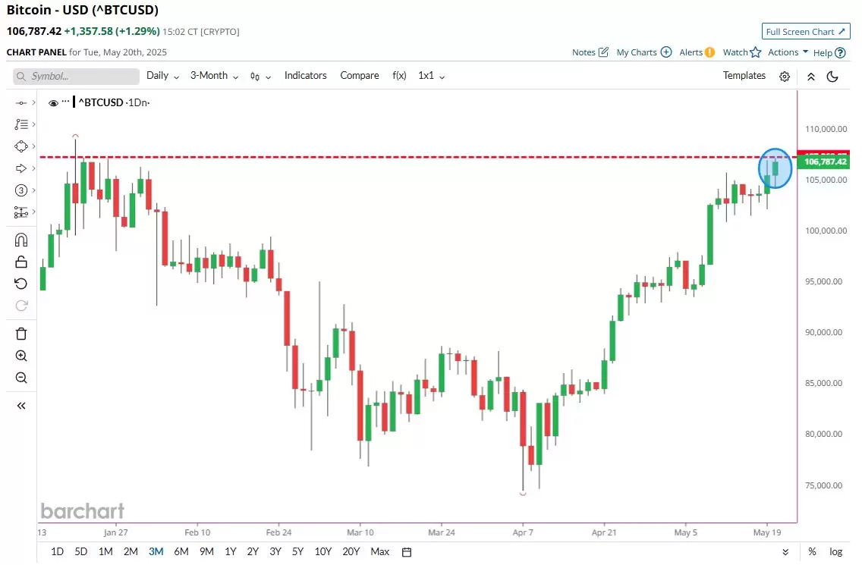The width and height of the screenshot is (862, 565).
Task: Open Alerts for Bitcoin
Action: point(697,52)
